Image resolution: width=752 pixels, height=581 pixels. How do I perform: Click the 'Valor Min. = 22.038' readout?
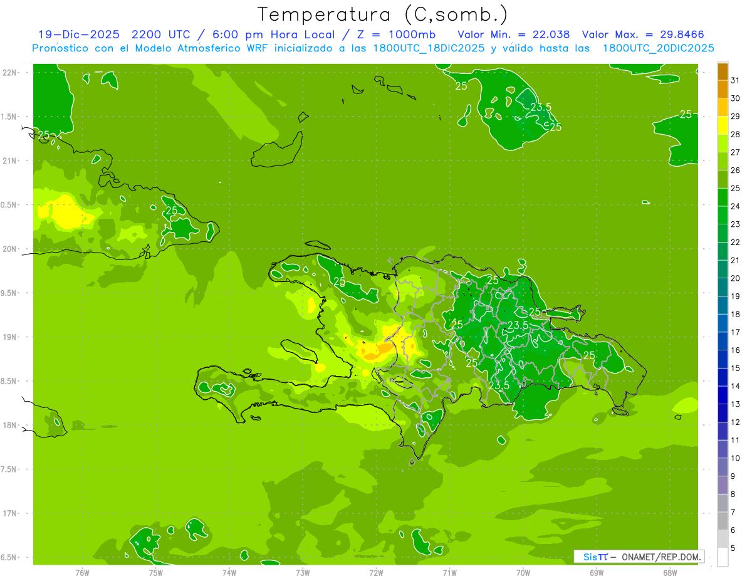click(x=514, y=34)
